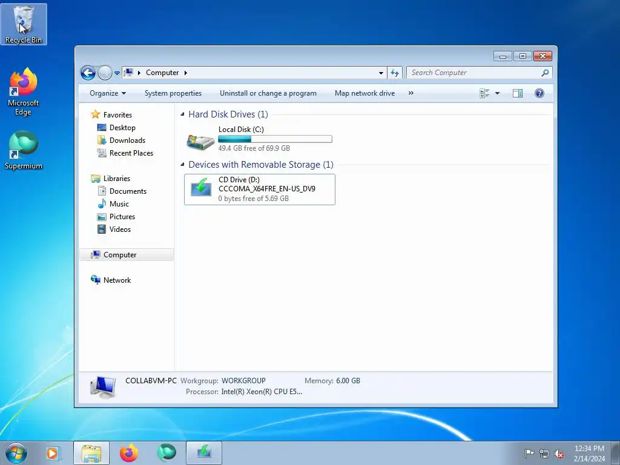This screenshot has height=465, width=620.
Task: Click Computer in the address breadcrumb
Action: tap(162, 73)
